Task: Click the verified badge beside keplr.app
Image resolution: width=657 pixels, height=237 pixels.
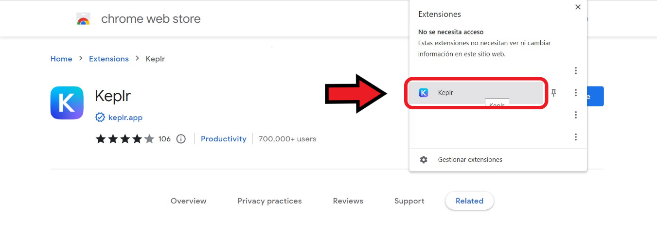Action: tap(100, 118)
